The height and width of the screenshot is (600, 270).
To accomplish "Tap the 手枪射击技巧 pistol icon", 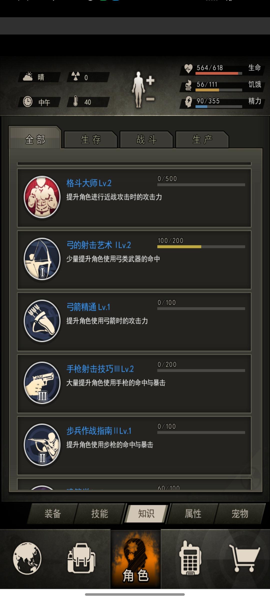I will click(x=42, y=383).
